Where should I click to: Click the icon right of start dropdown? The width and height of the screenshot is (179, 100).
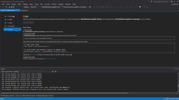90,7
